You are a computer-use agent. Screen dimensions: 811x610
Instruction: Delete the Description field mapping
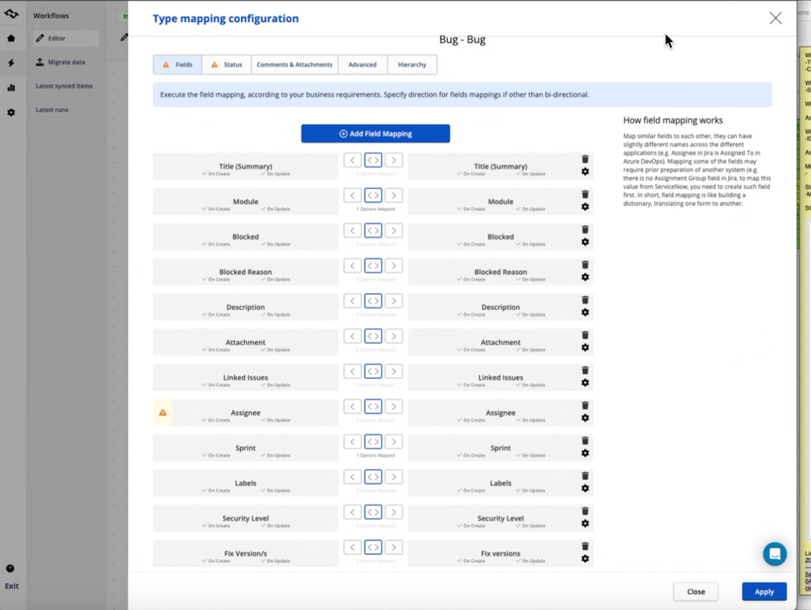(585, 300)
